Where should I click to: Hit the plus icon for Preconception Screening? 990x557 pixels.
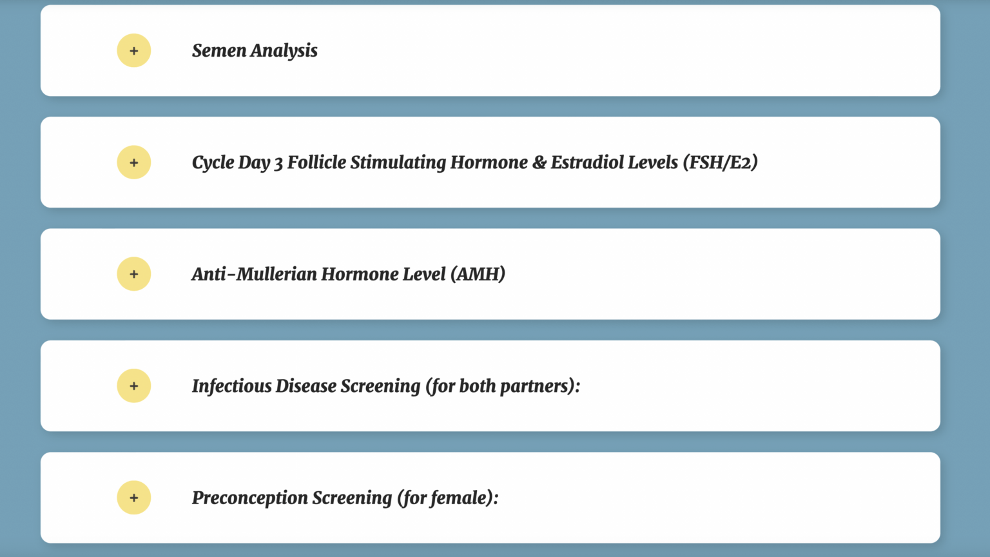[x=134, y=498]
